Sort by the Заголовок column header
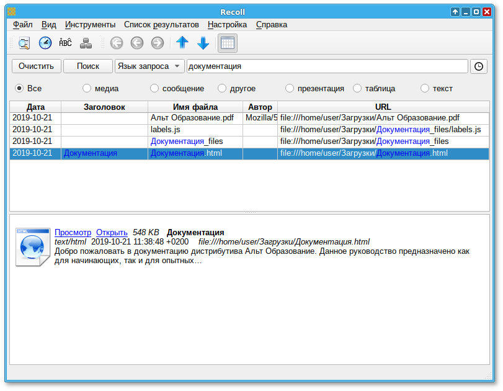This screenshot has width=503, height=391. pyautogui.click(x=104, y=107)
